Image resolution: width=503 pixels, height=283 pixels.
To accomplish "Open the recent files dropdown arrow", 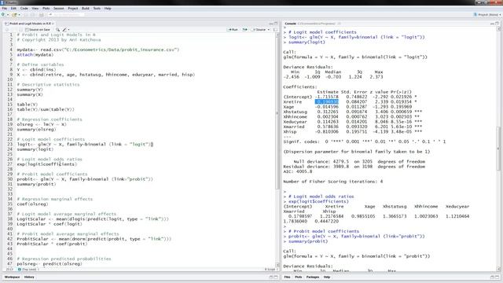I will point(19,15).
